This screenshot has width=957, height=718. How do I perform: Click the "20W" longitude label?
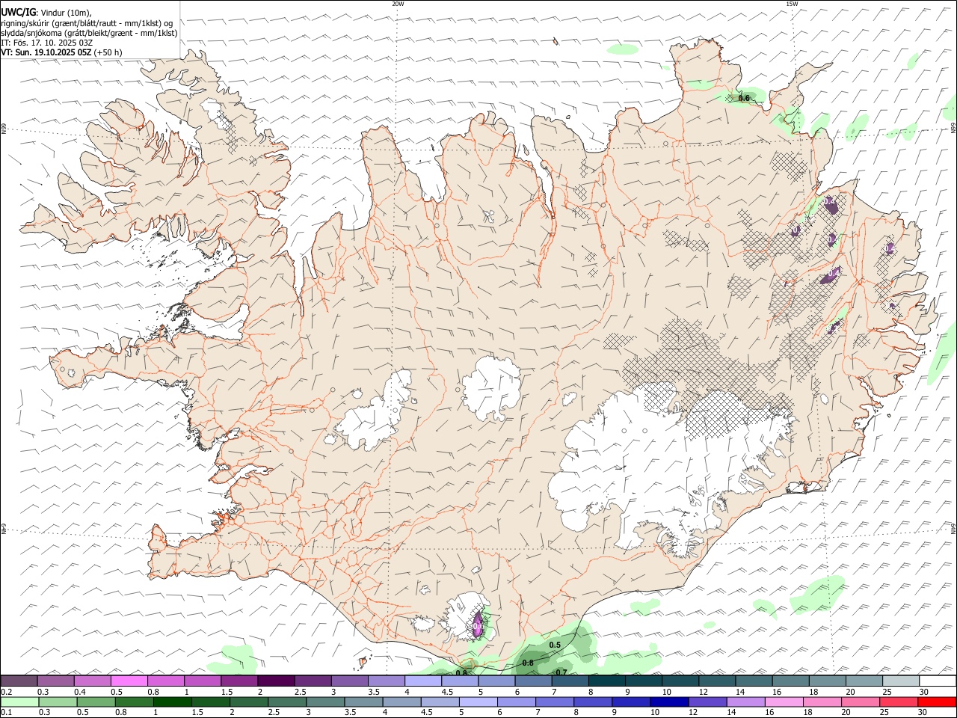[x=398, y=4]
